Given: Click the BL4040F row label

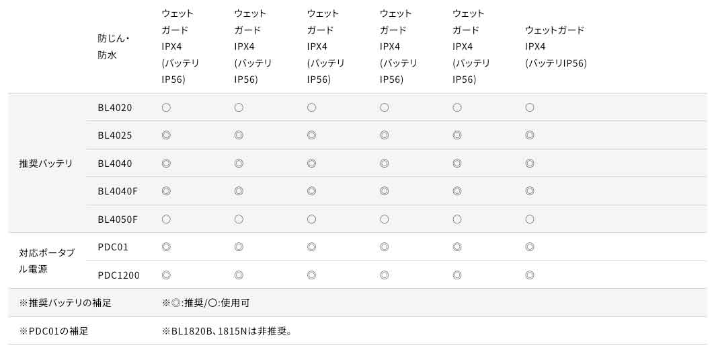Looking at the screenshot, I should coord(117,191).
